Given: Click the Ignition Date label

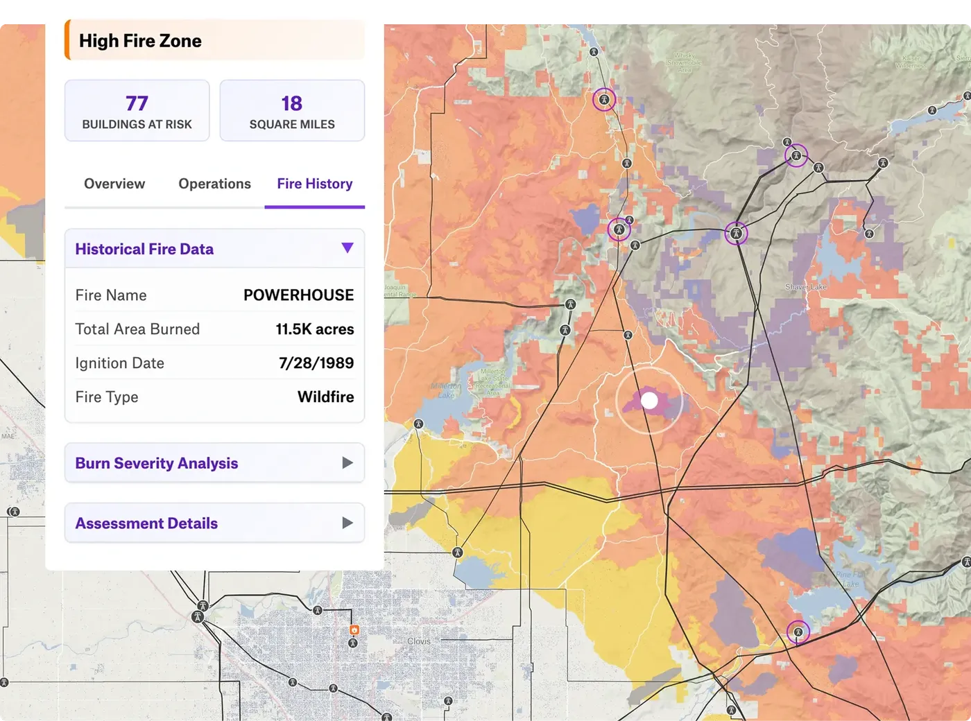Looking at the screenshot, I should [x=120, y=363].
